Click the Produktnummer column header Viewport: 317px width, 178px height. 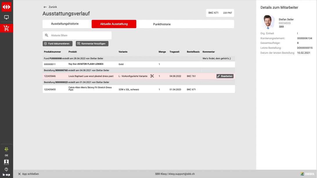pos(52,52)
